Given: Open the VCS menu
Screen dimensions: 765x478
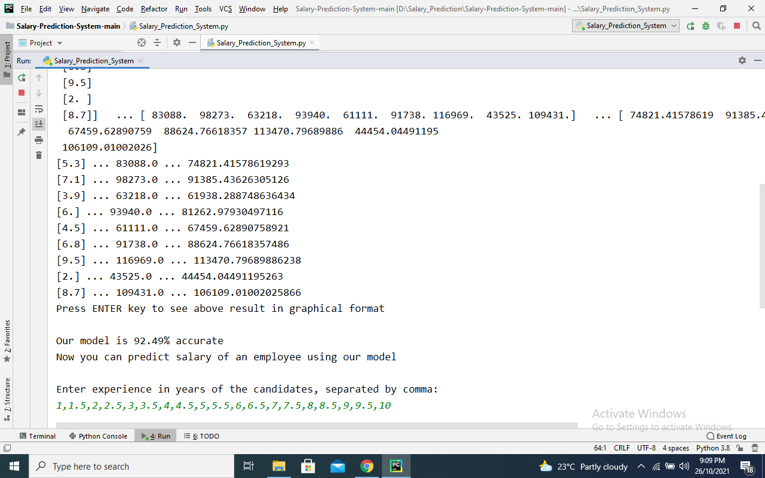Looking at the screenshot, I should 225,9.
